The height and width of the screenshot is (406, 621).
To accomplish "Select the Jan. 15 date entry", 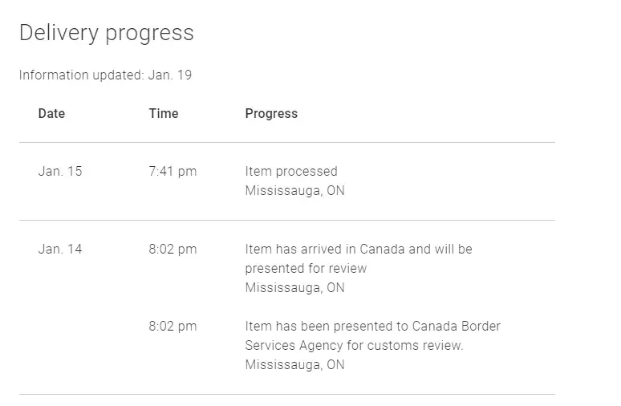I will [60, 172].
